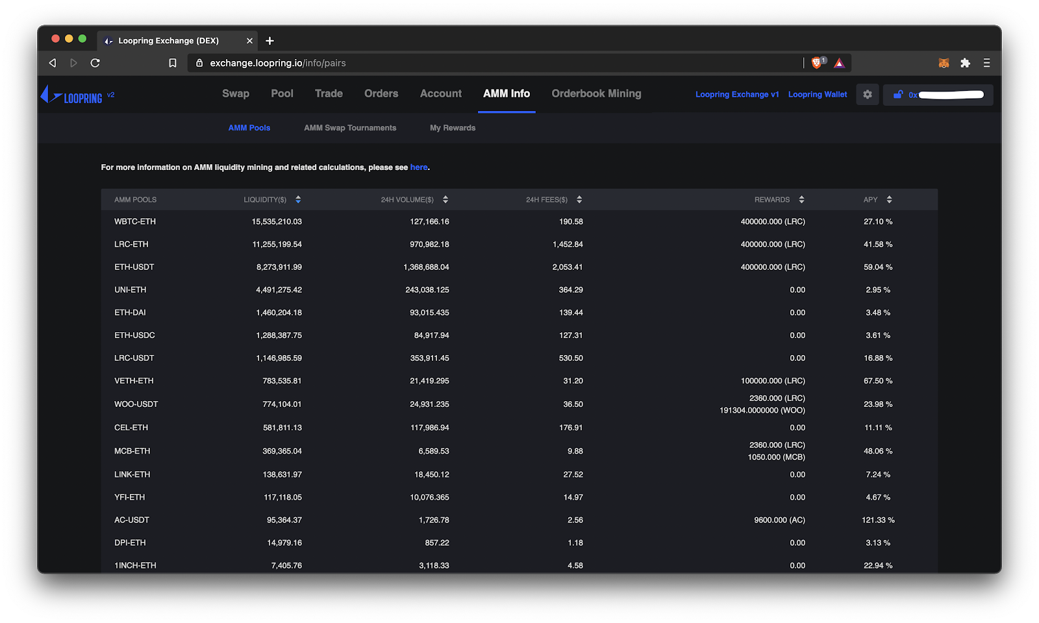
Task: Click the wallet address 0x button
Action: pyautogui.click(x=938, y=95)
